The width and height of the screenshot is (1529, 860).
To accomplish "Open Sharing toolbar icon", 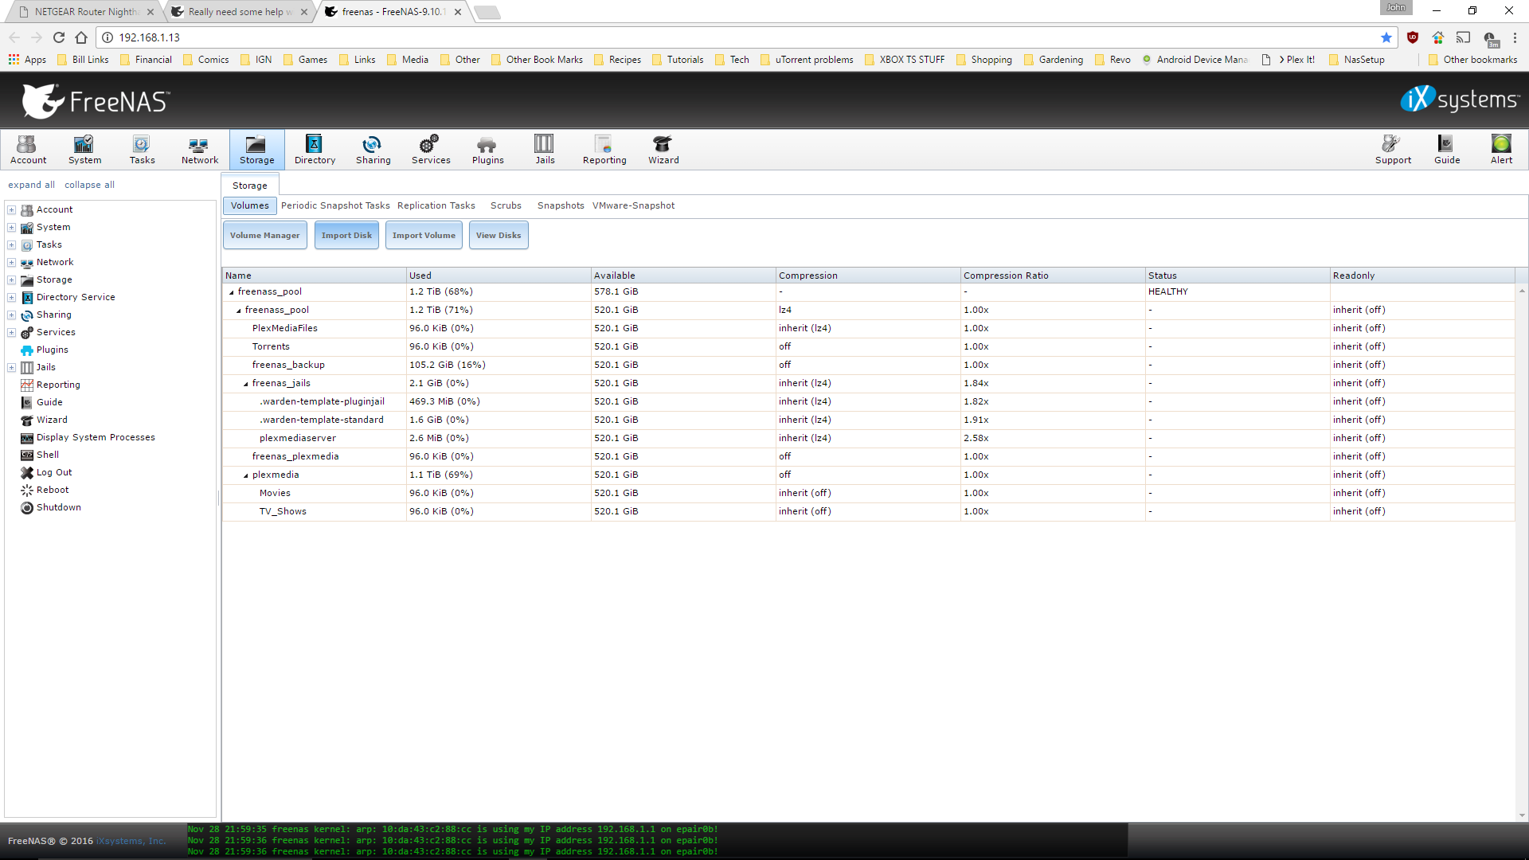I will pyautogui.click(x=373, y=149).
